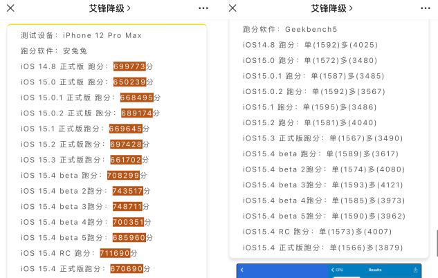Open more options on AnTuTu scores page
The image size is (438, 278).
click(203, 8)
